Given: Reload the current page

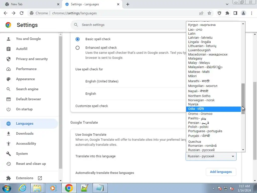Looking at the screenshot, I should (x=22, y=13).
